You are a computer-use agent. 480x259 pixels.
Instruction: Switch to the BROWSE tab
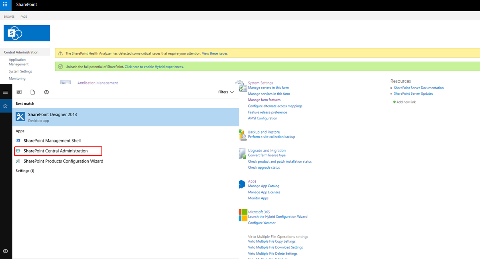point(9,16)
